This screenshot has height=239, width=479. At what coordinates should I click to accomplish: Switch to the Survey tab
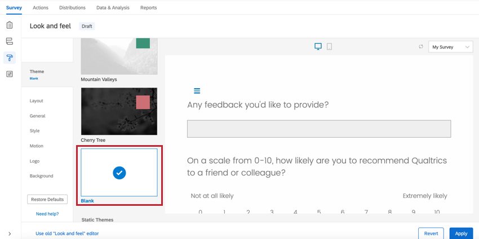pos(14,8)
